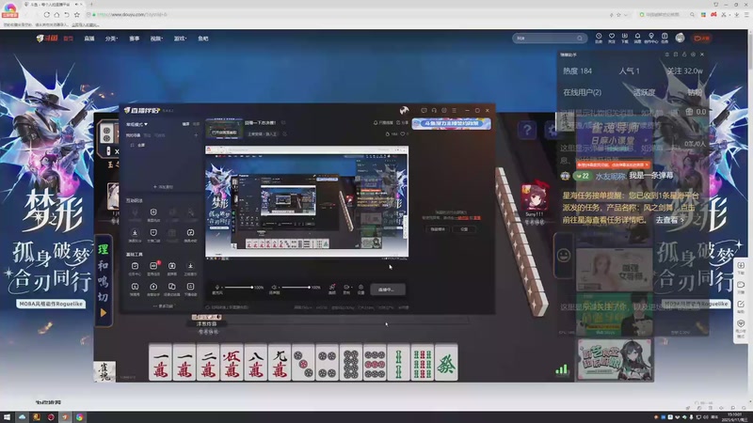Screen dimensions: 753x423
Task: Add a new scene with plus icon
Action: click(x=196, y=135)
